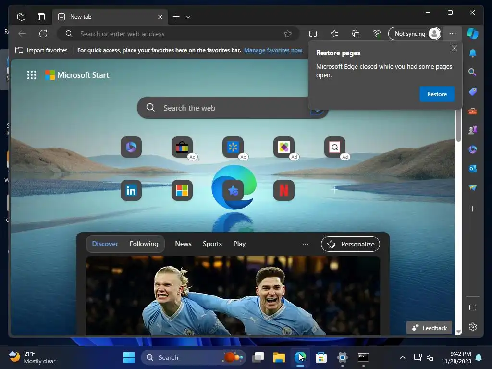Screen dimensions: 492x369
Task: Open the Windows Start menu
Action: pos(129,357)
